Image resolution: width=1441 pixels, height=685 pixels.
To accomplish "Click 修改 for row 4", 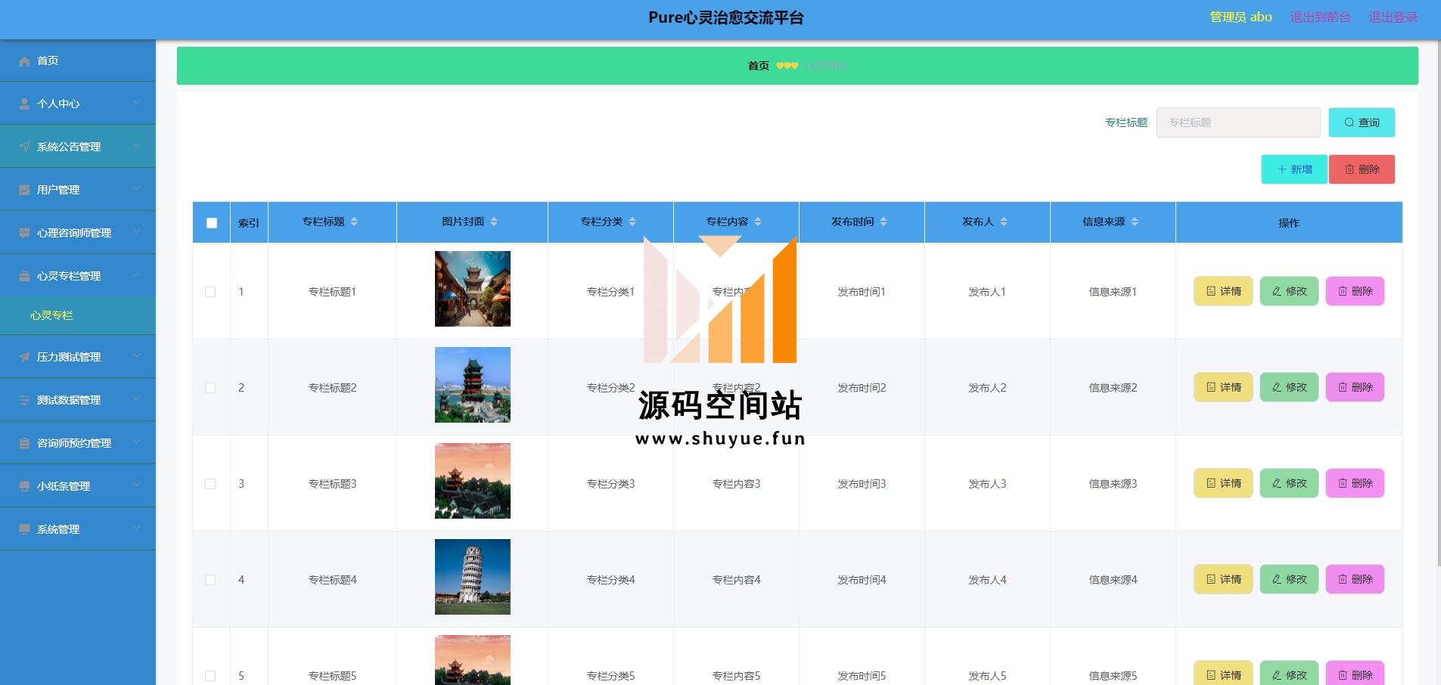I will click(x=1289, y=579).
